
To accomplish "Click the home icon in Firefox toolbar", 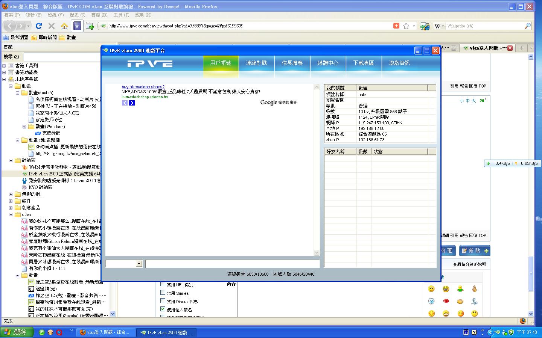I will coord(64,26).
